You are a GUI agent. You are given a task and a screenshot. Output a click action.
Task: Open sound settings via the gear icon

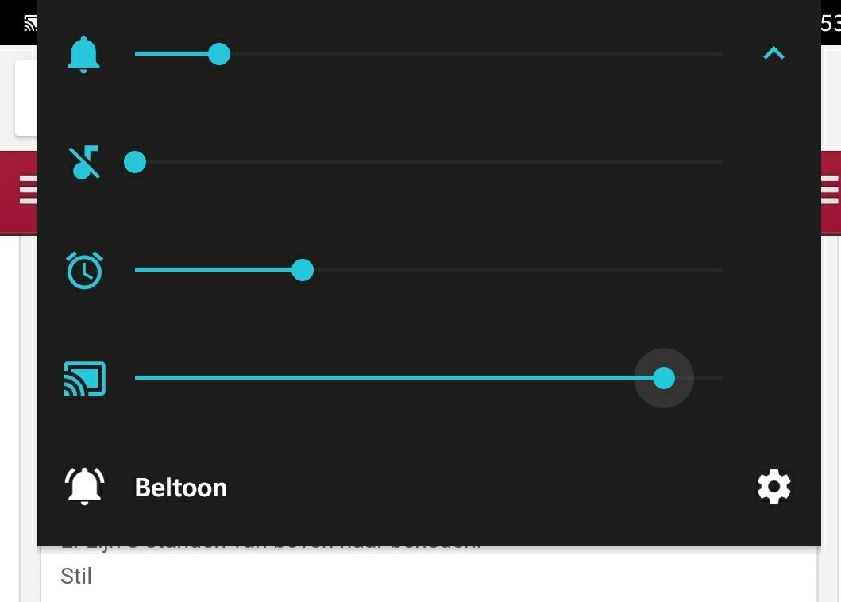(x=773, y=486)
